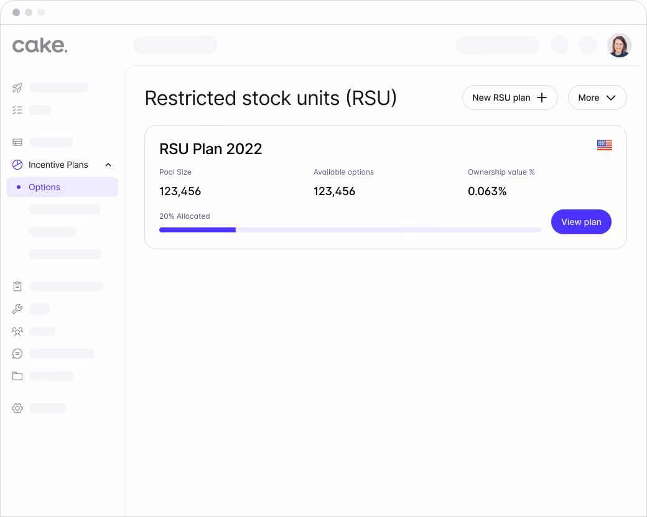Open the people group icon
The image size is (647, 517).
point(17,331)
